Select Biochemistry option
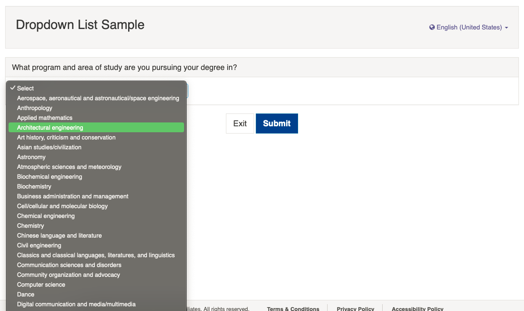Screen dimensions: 524x311 pyautogui.click(x=96, y=186)
